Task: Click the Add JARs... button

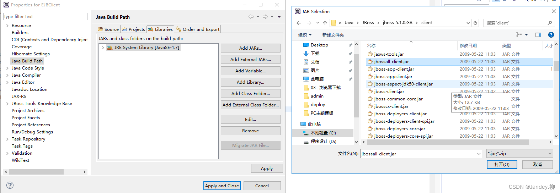Action: point(250,48)
